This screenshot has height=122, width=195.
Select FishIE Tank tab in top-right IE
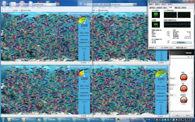122,5
